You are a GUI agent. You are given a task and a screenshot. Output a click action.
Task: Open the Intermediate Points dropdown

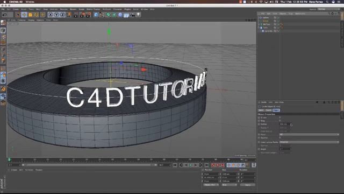pyautogui.click(x=309, y=142)
